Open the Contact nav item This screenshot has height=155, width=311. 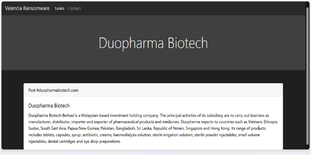[x=74, y=8]
